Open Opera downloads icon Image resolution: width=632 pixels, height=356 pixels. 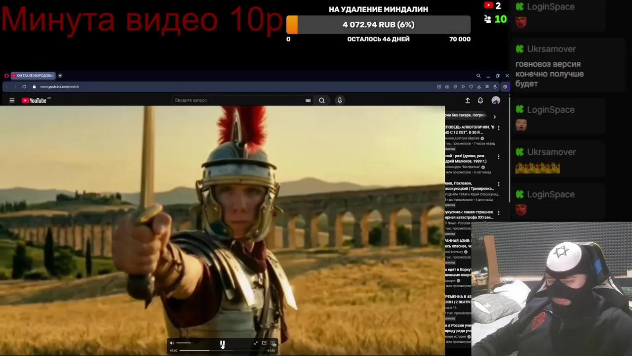tap(479, 87)
